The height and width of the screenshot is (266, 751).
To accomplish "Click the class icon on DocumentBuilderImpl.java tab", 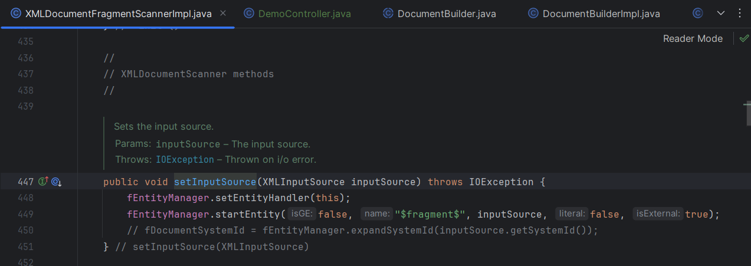I will 533,13.
